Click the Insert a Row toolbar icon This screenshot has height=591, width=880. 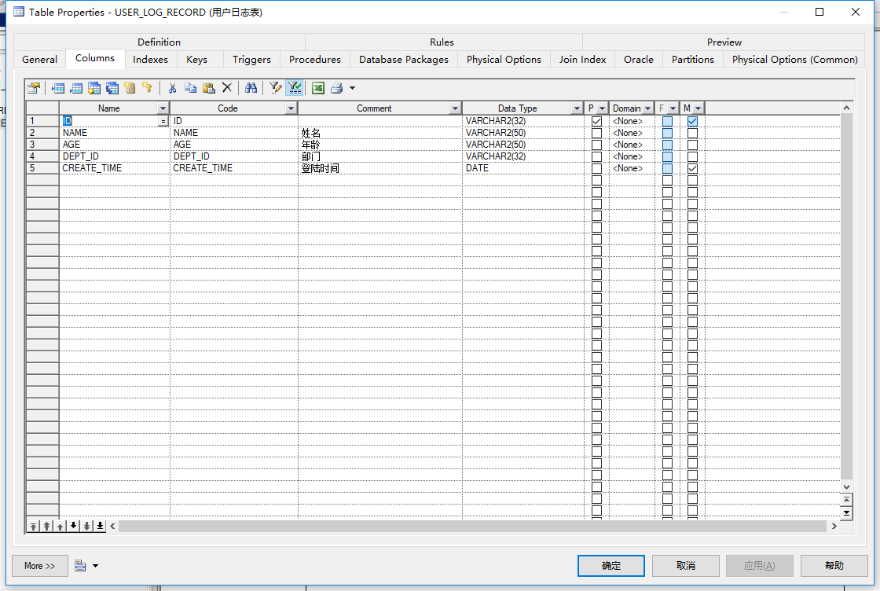tap(58, 88)
